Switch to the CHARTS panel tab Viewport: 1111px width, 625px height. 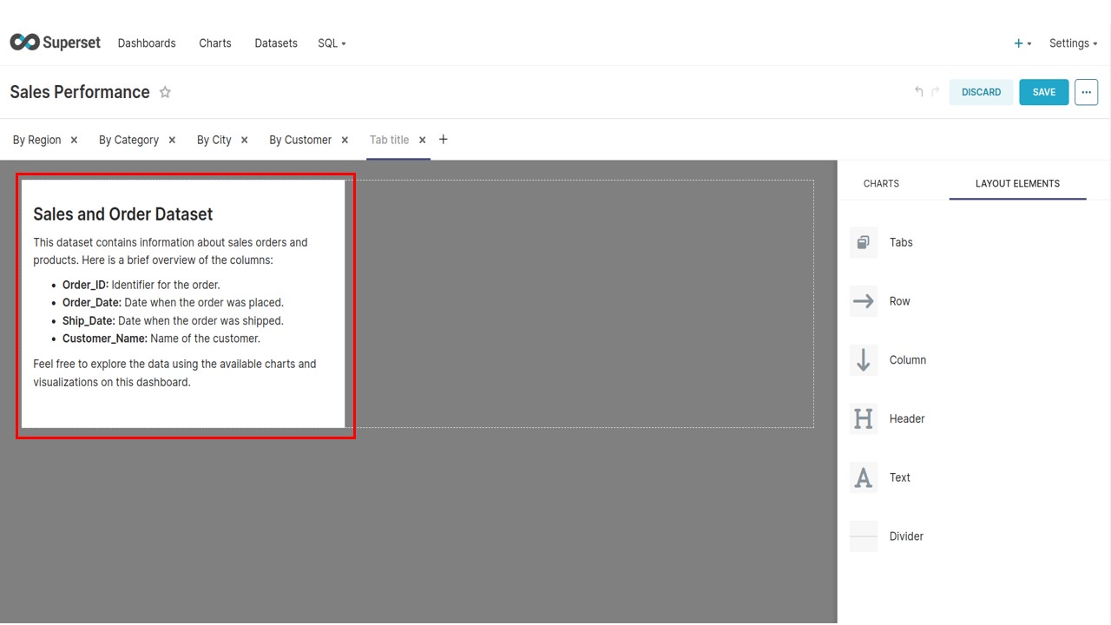[x=881, y=183]
